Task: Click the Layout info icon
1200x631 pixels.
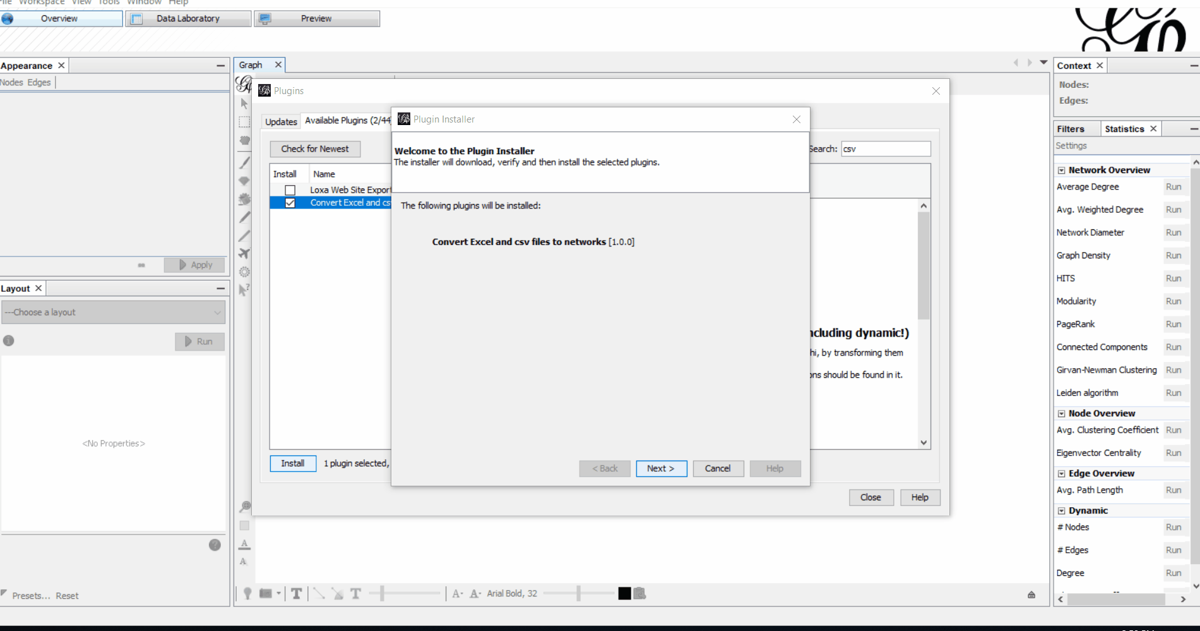Action: tap(8, 340)
